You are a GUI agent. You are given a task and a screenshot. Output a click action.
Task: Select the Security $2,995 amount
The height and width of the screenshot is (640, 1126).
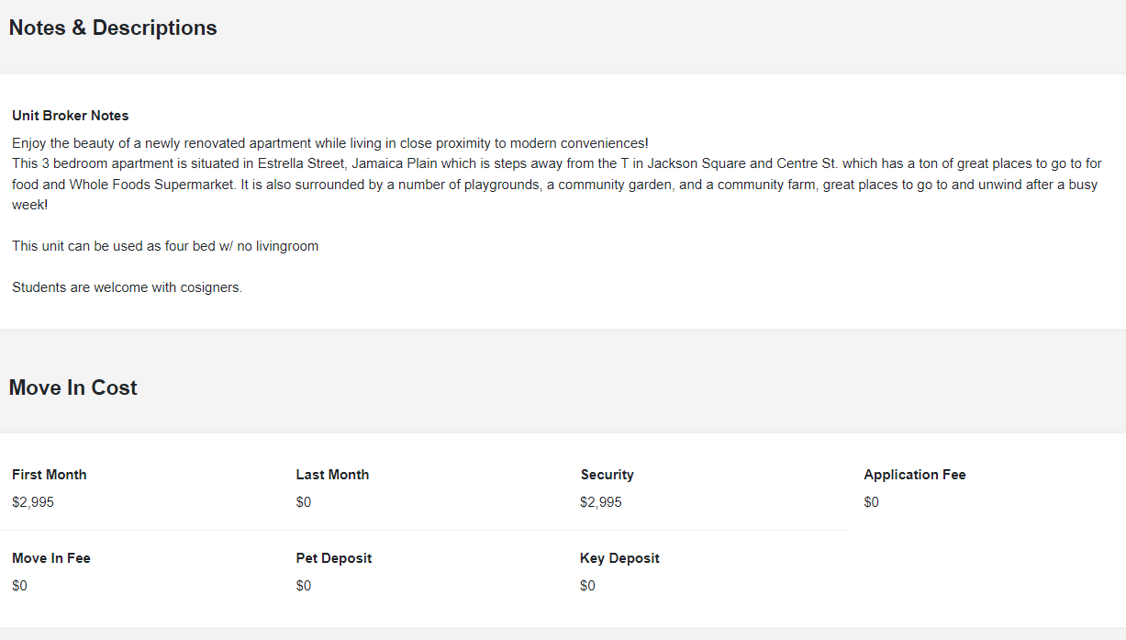click(601, 502)
